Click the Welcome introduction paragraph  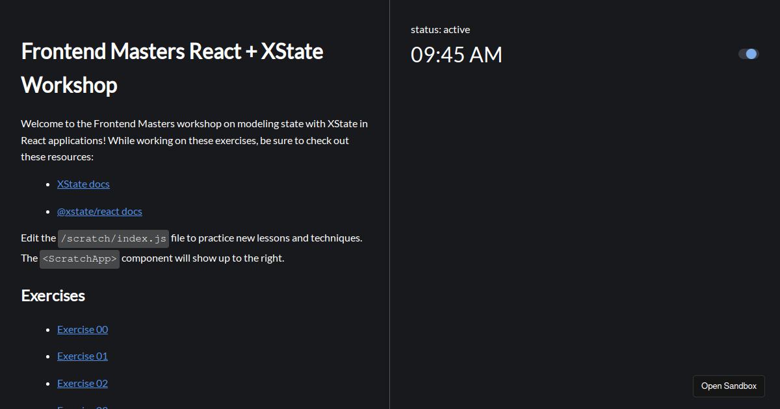coord(195,140)
